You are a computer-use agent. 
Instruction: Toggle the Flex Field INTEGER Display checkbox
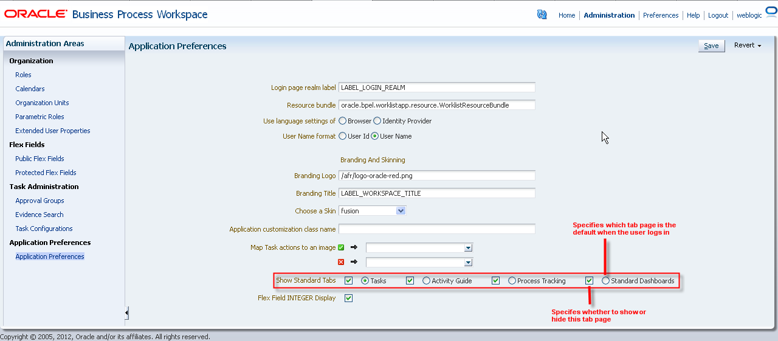348,298
